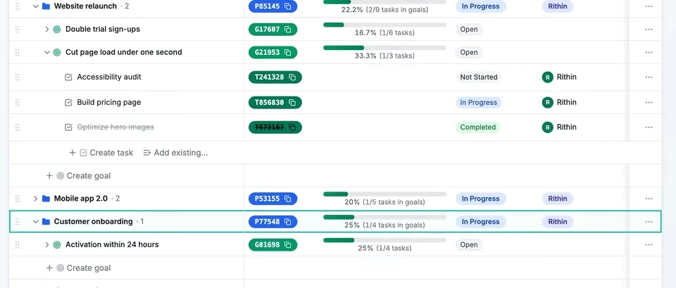Open more options for Optimize hero images
Viewport: 676px width, 288px height.
tap(649, 127)
